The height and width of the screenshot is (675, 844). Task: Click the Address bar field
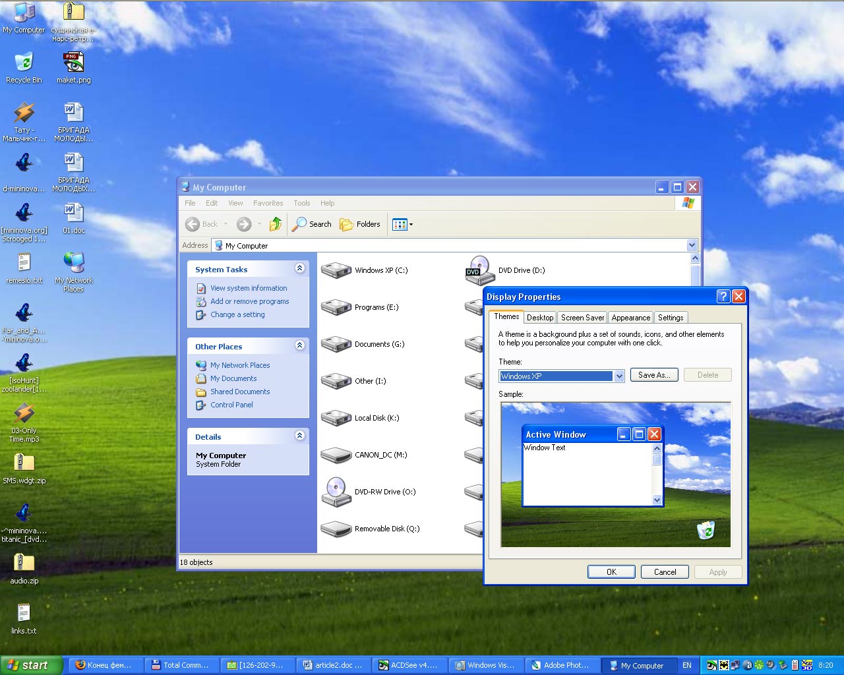point(448,245)
